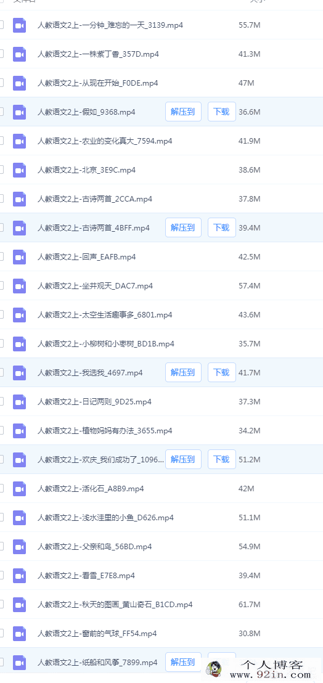
Task: Tick checkbox for 窗前的气球_FF54.mp4
Action: click(x=1, y=633)
